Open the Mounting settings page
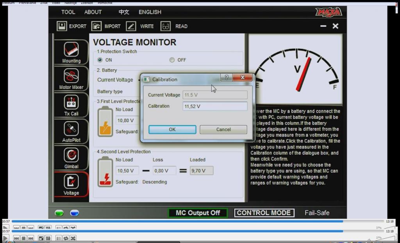The height and width of the screenshot is (243, 400). tap(71, 52)
